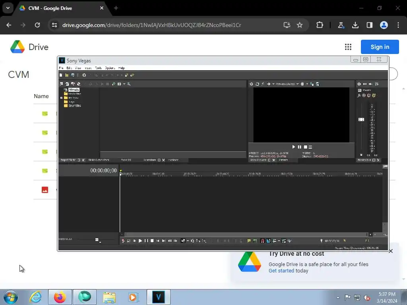Viewport: 407px width, 305px height.
Task: Click the copy snapshot to clipboard icon
Action: click(312, 84)
